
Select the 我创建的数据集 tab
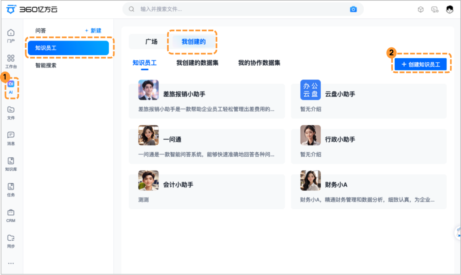pos(197,63)
